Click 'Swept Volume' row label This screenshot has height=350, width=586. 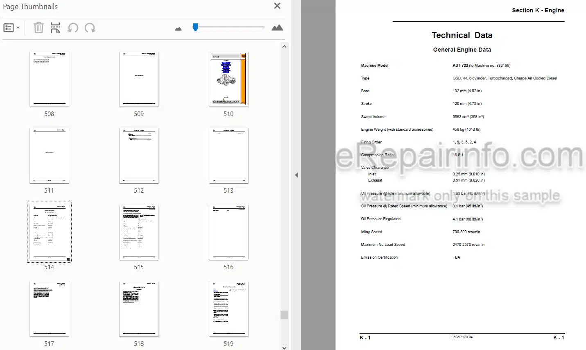(373, 117)
